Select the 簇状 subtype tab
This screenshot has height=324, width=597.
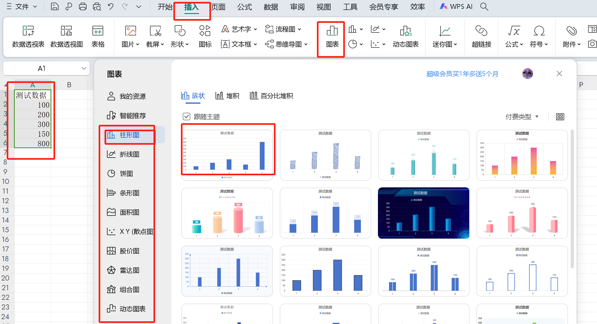pyautogui.click(x=193, y=96)
